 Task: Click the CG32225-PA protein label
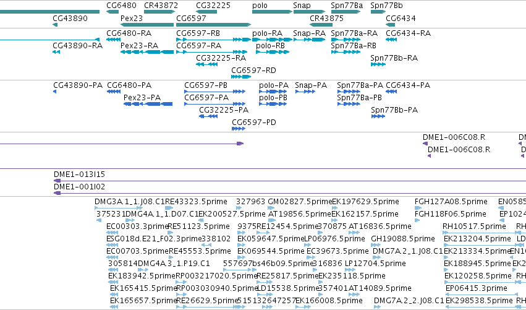(x=224, y=110)
